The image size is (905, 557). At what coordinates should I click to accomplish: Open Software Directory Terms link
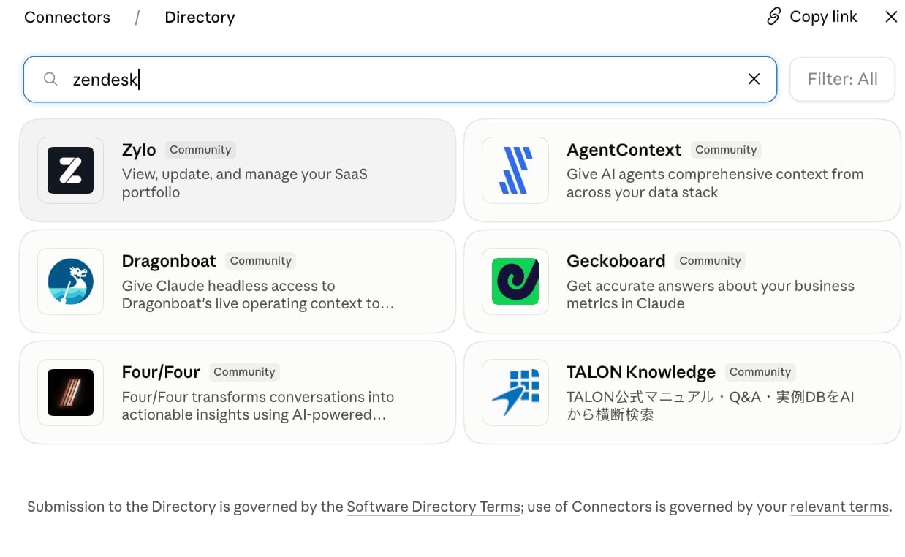[433, 507]
